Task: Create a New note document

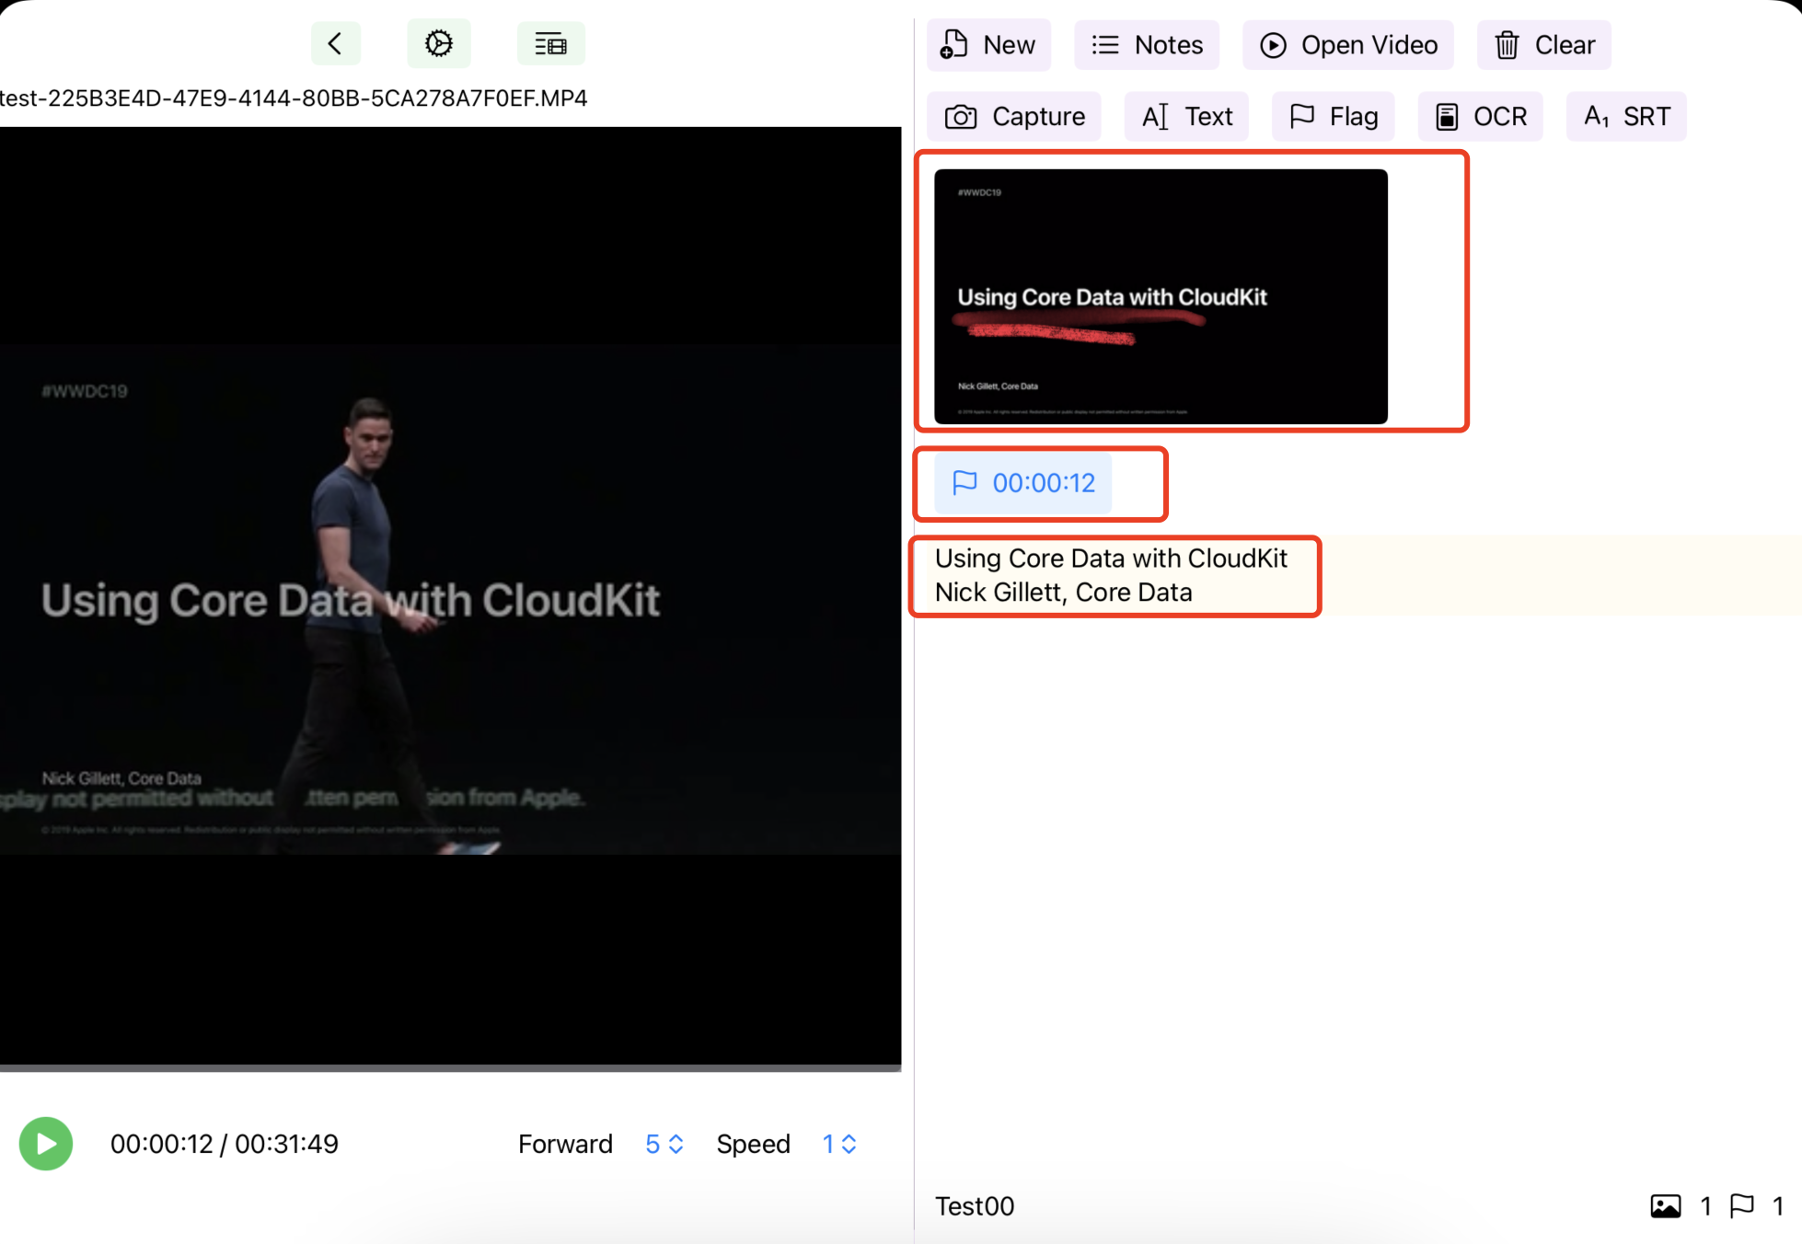Action: [988, 44]
